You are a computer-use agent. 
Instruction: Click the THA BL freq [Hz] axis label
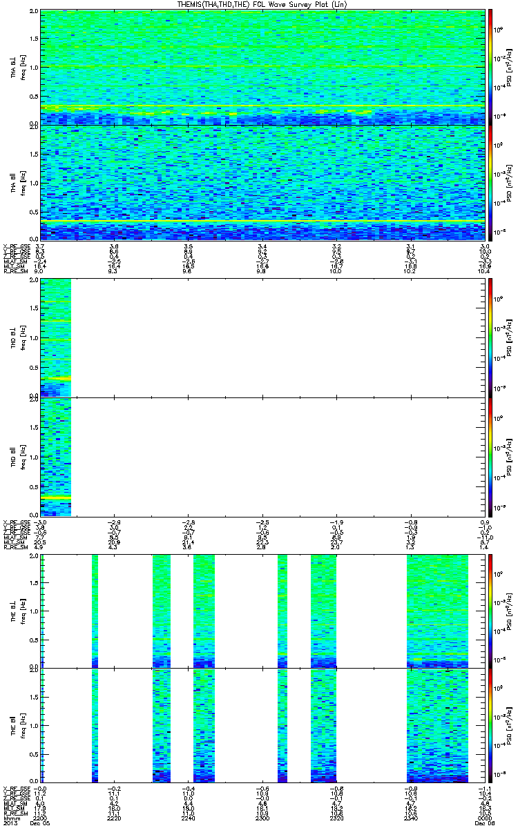22,67
